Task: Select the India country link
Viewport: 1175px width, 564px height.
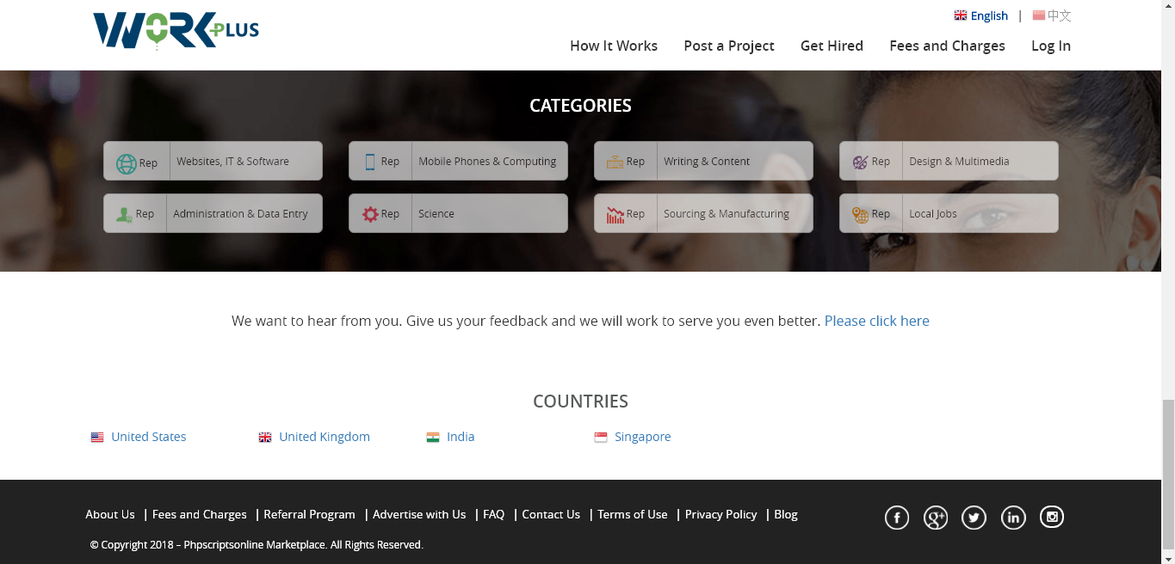Action: pyautogui.click(x=461, y=437)
